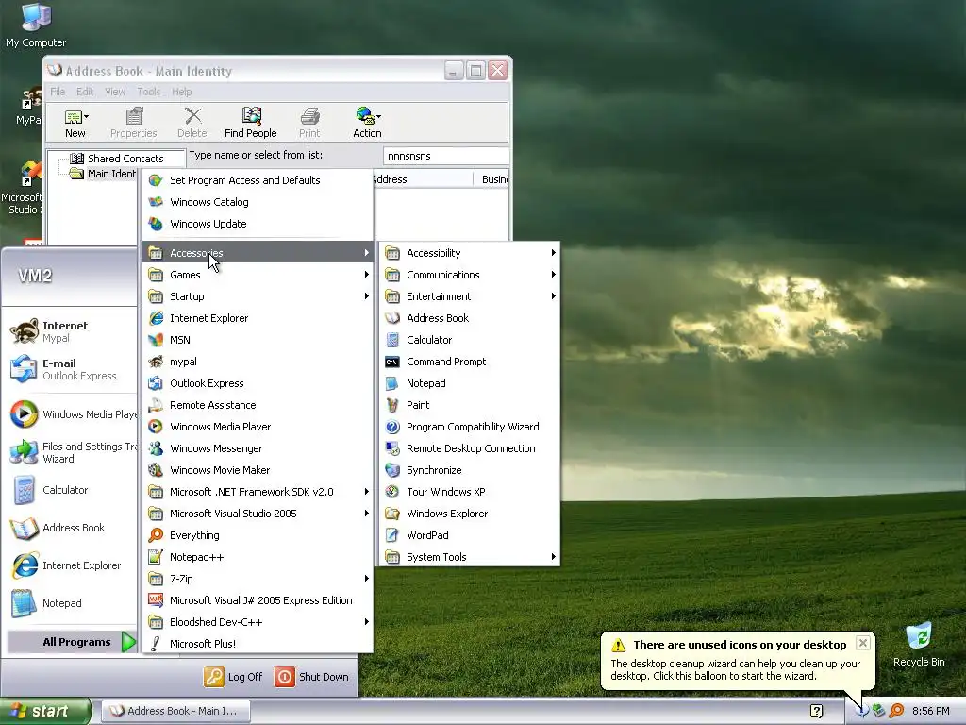Click the Log Off button
Screen dimensions: 966x725
(234, 676)
